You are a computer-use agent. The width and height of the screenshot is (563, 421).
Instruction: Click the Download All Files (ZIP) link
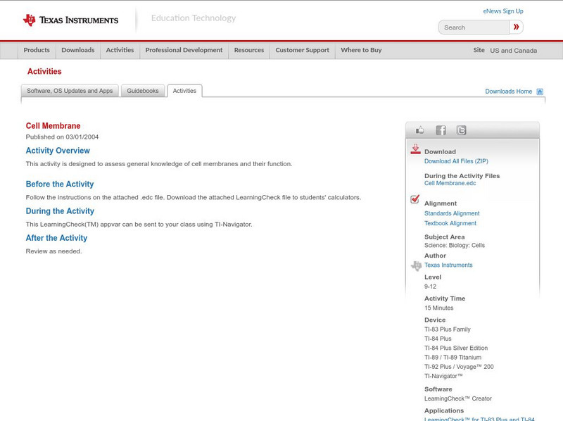[456, 161]
